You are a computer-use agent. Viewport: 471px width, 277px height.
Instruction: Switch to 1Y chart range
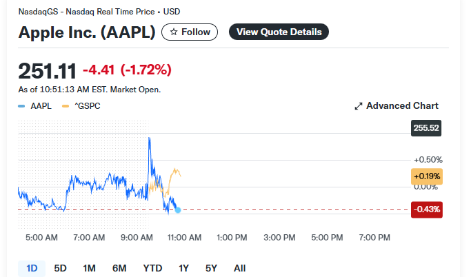click(x=183, y=268)
